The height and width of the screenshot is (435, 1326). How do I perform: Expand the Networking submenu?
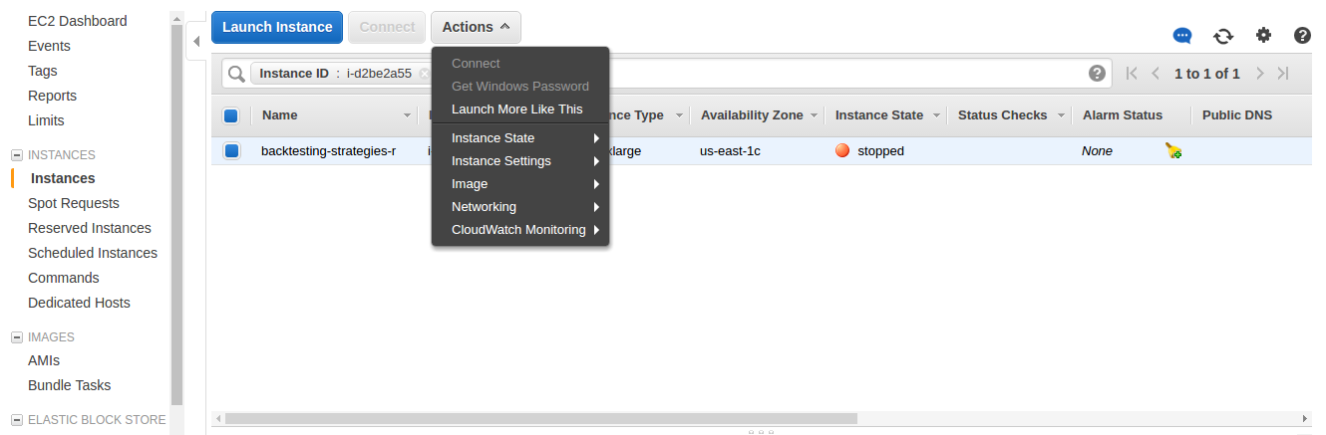(x=519, y=207)
